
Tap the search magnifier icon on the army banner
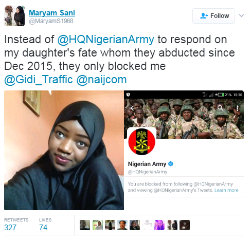[220, 108]
